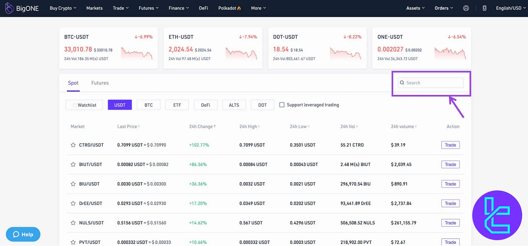Open the Help chat bubble
This screenshot has height=246, width=528.
point(23,234)
